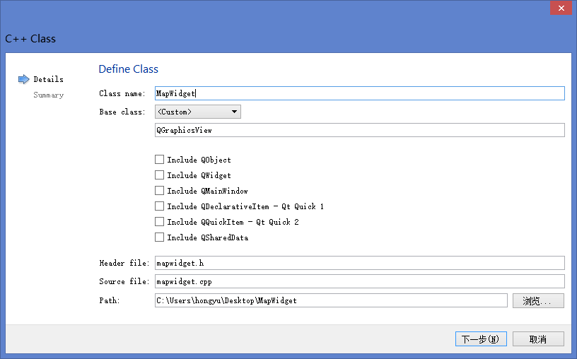Close the C++ Class wizard window
The image size is (577, 359).
[561, 8]
